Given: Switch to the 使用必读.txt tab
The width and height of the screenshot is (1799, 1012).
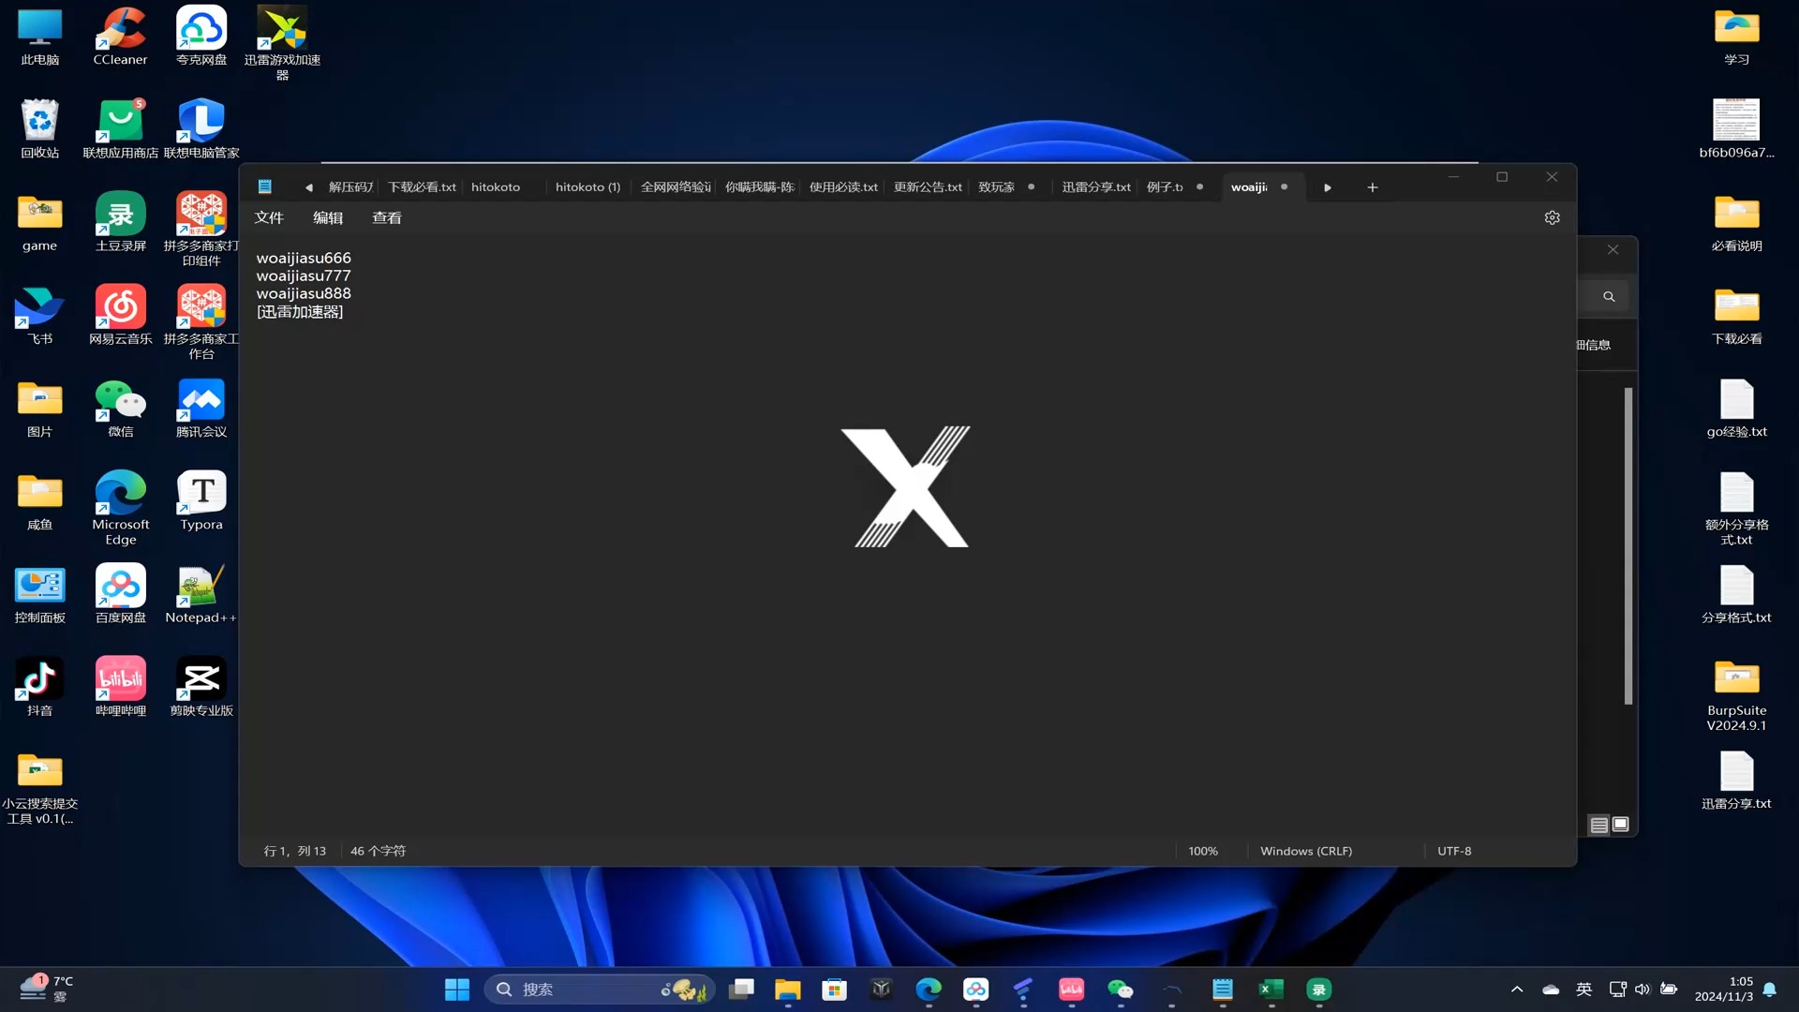Looking at the screenshot, I should pos(843,187).
